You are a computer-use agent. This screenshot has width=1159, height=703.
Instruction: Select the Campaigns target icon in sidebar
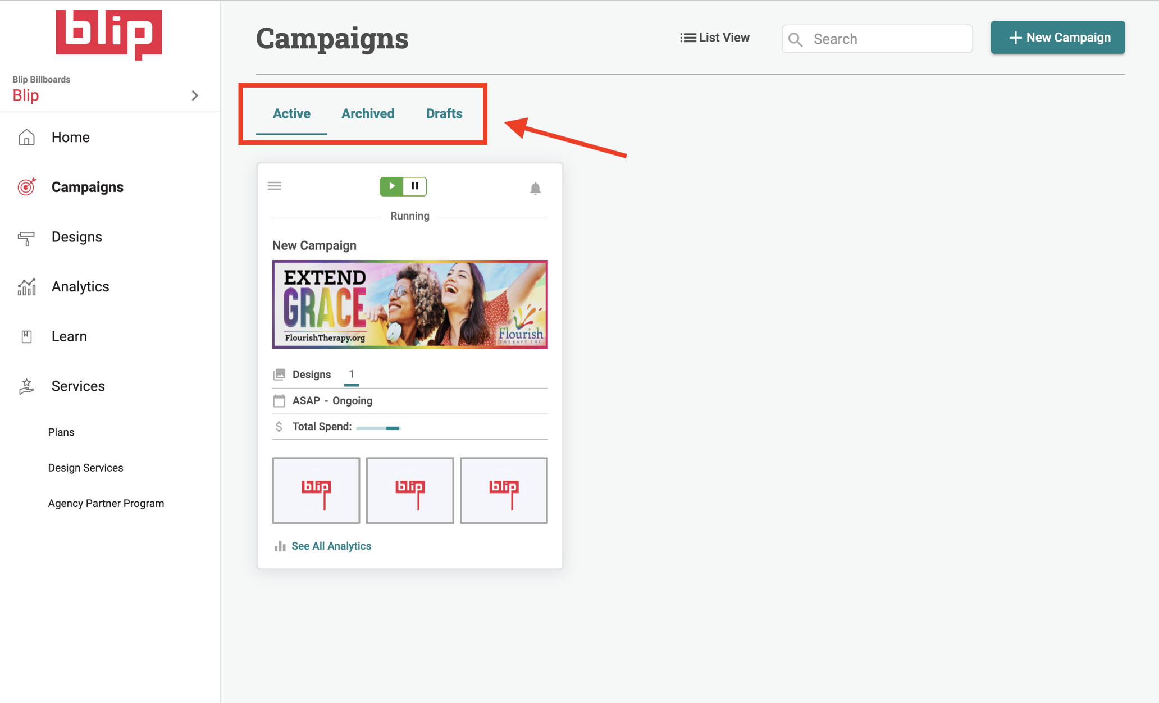(x=26, y=186)
